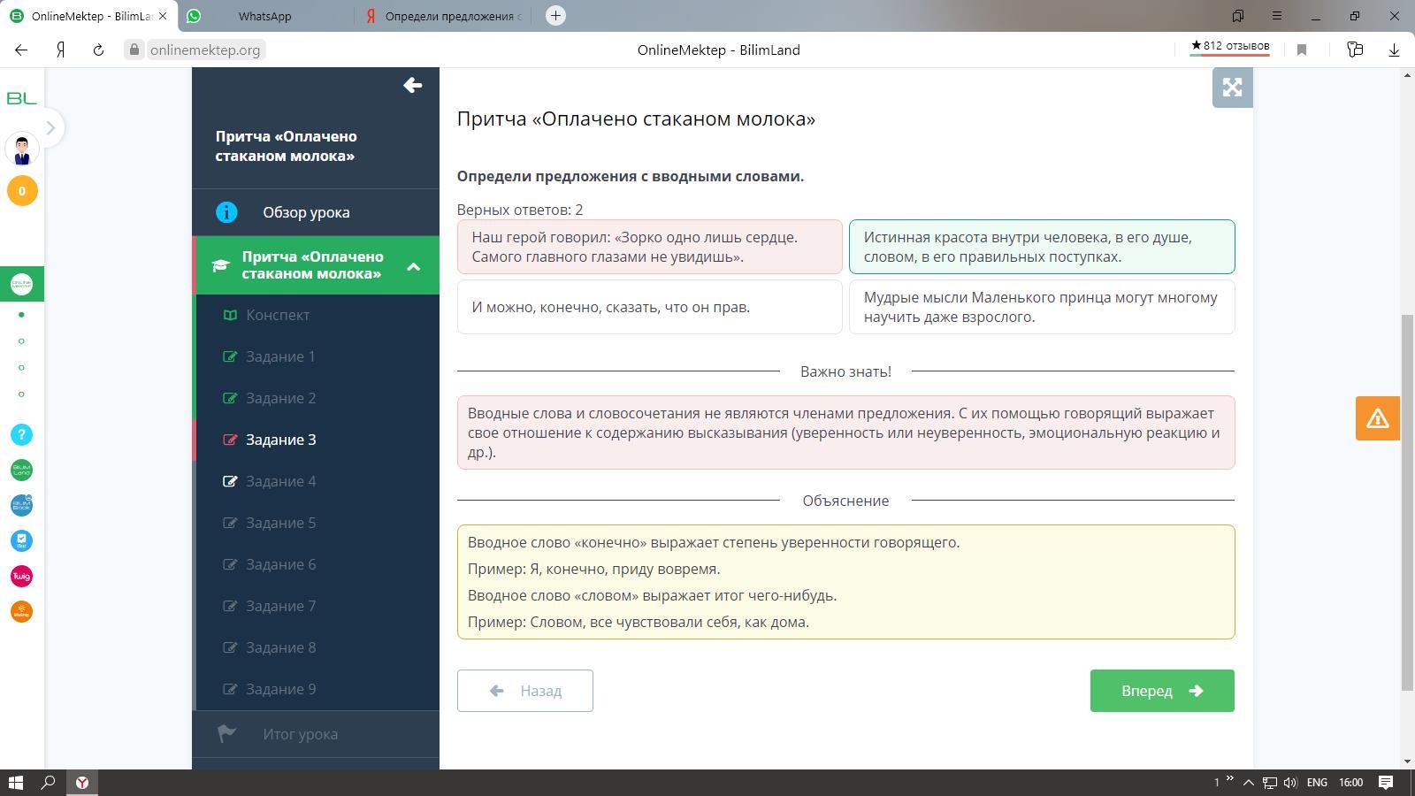
Task: Show hidden system tray icons
Action: coord(1248,783)
